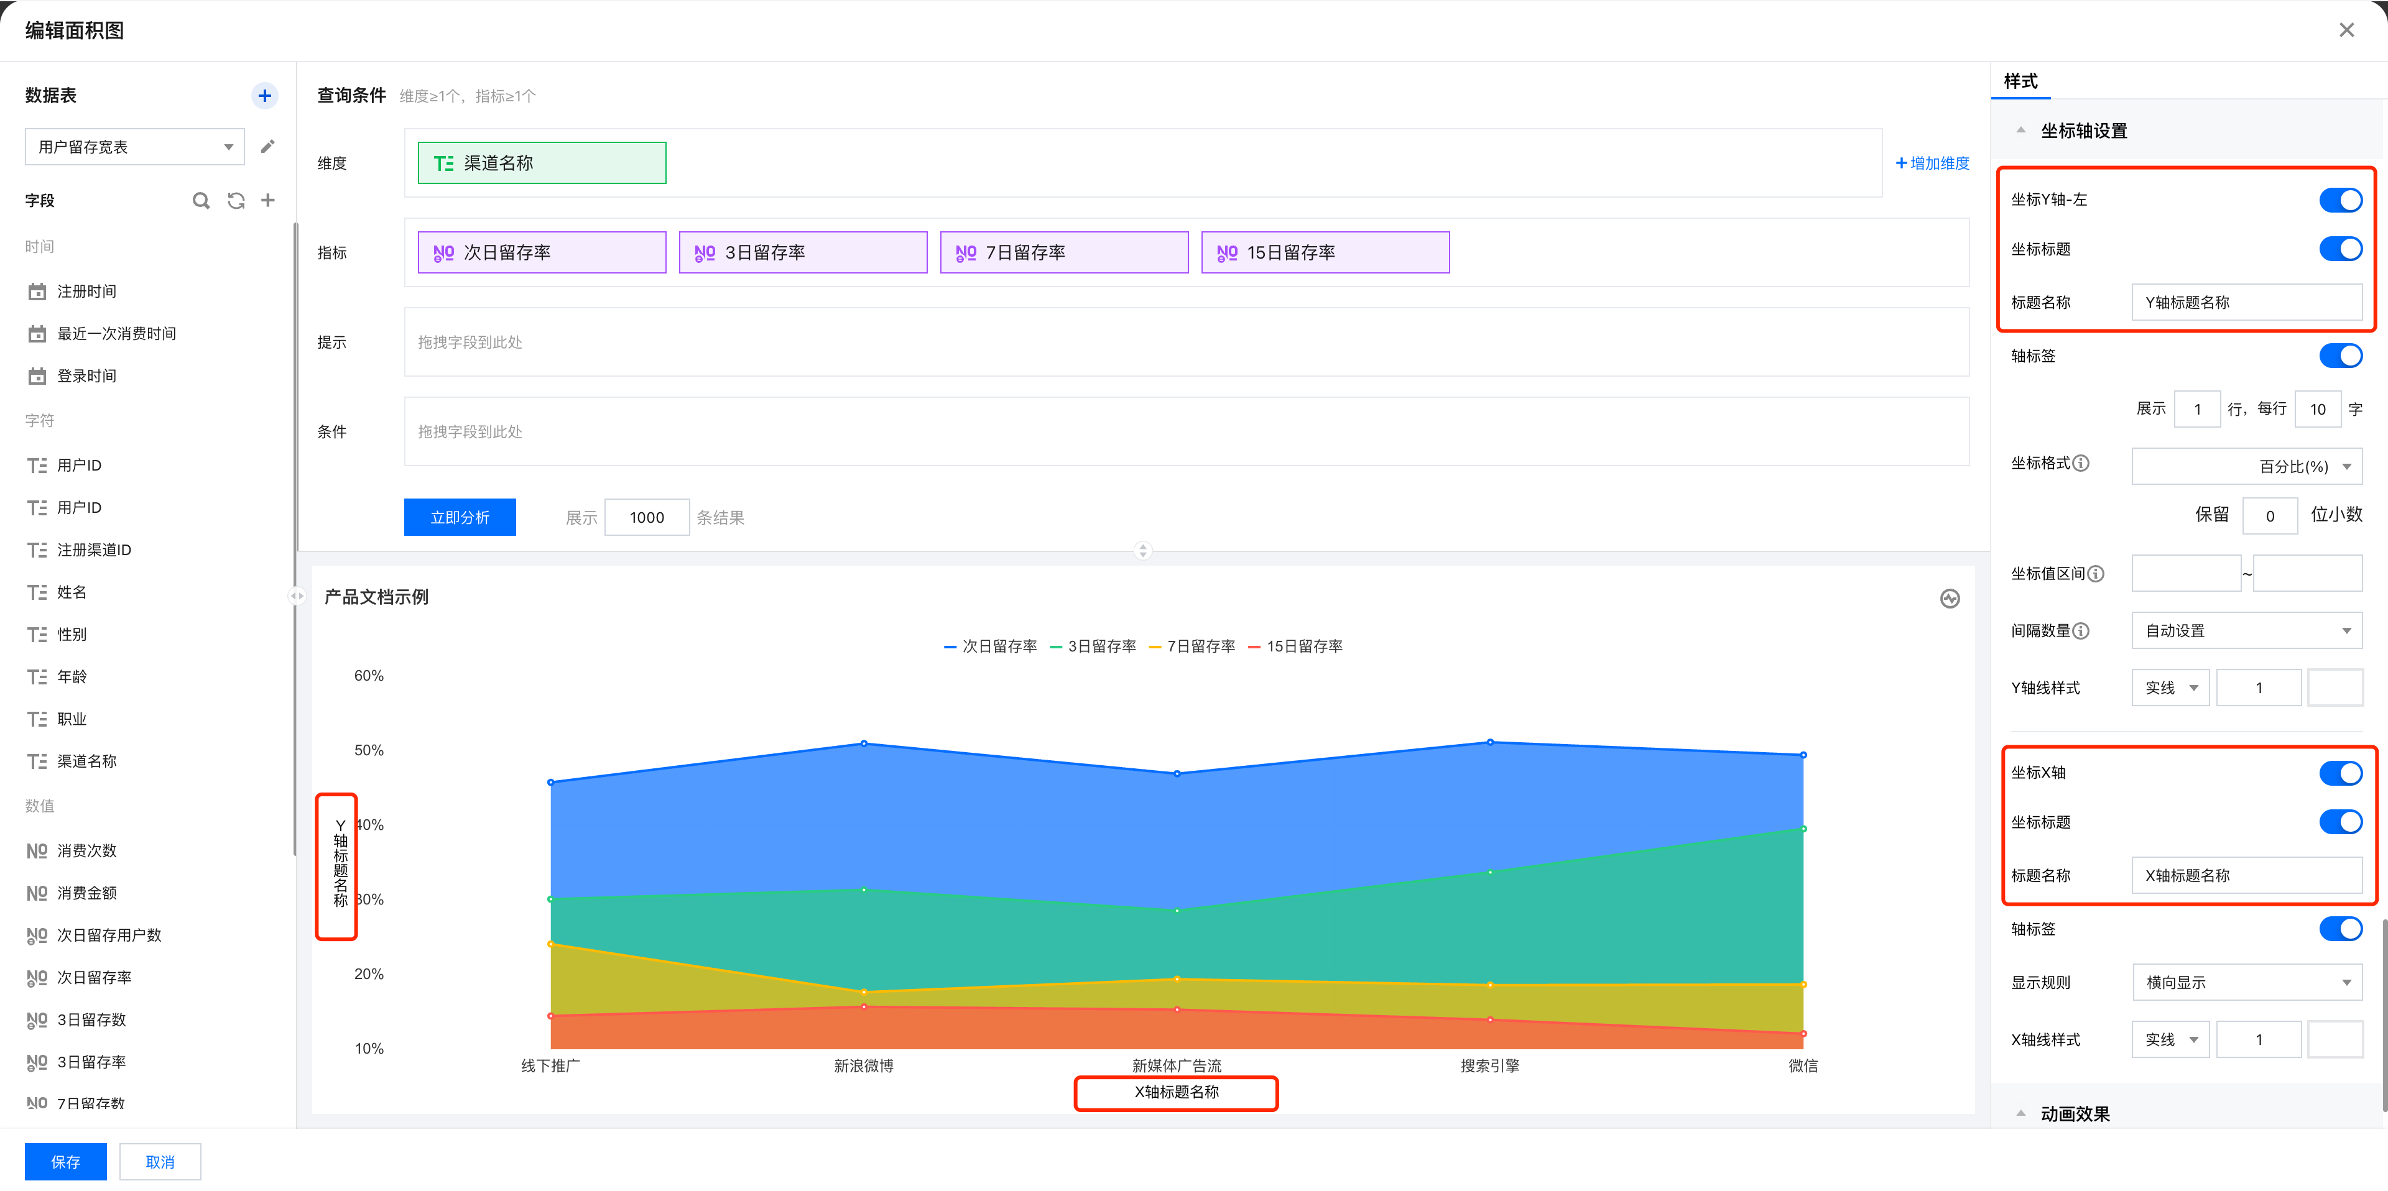Open the 用户留存宽表 data table dropdown

[x=134, y=147]
